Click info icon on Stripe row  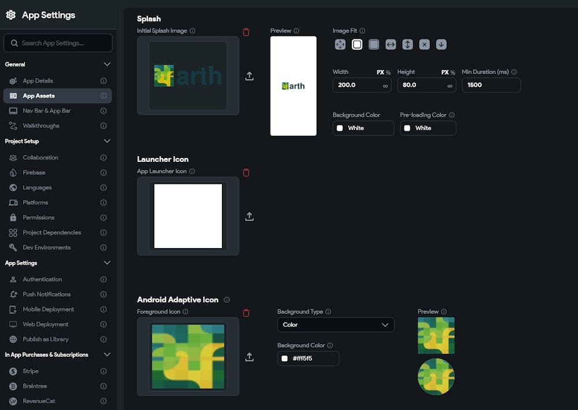(103, 371)
